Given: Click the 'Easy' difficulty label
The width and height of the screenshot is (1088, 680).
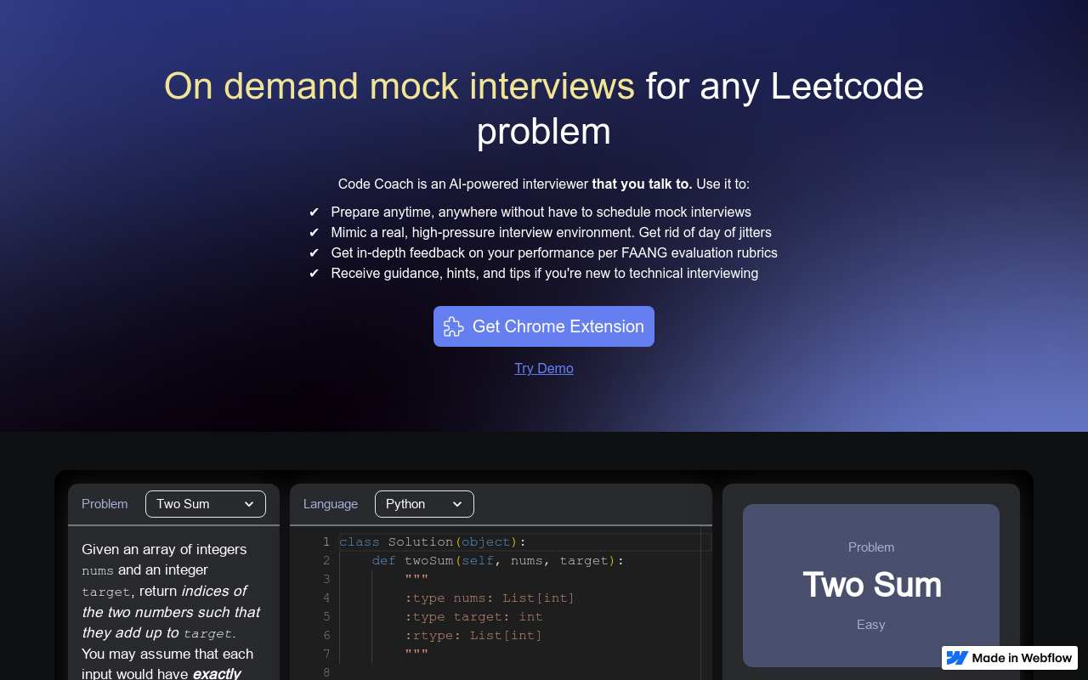Looking at the screenshot, I should pos(871,625).
